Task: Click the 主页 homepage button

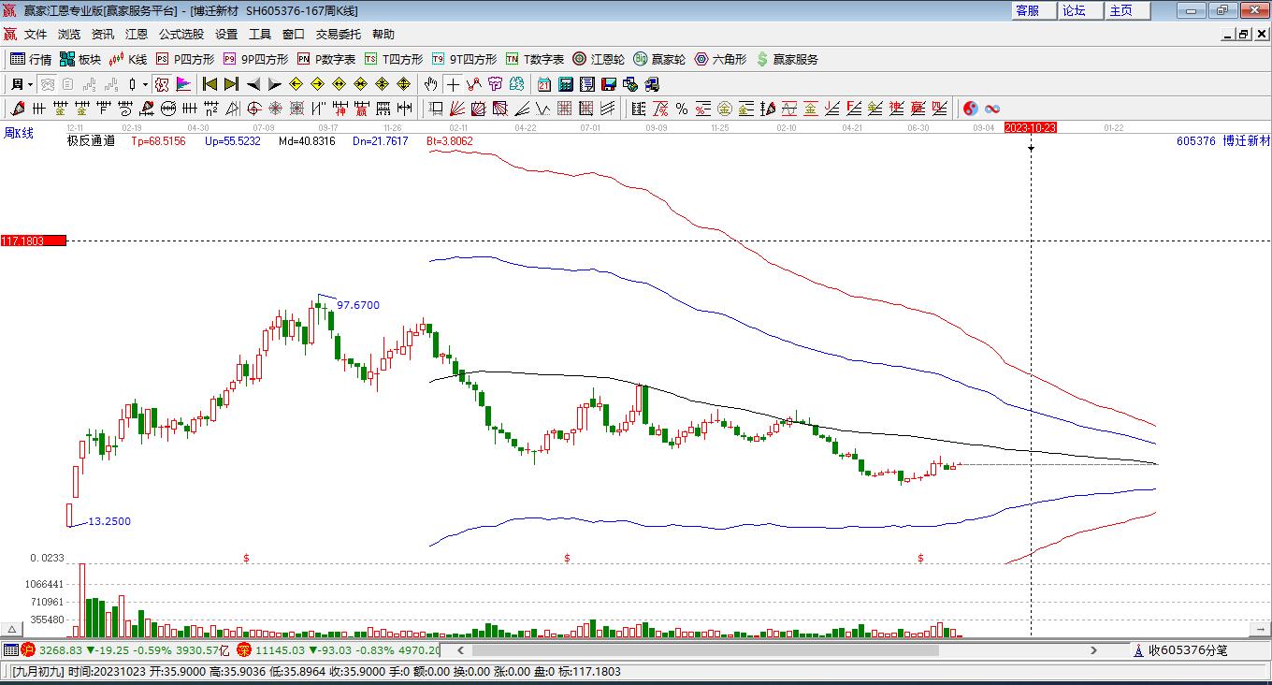Action: [1127, 10]
